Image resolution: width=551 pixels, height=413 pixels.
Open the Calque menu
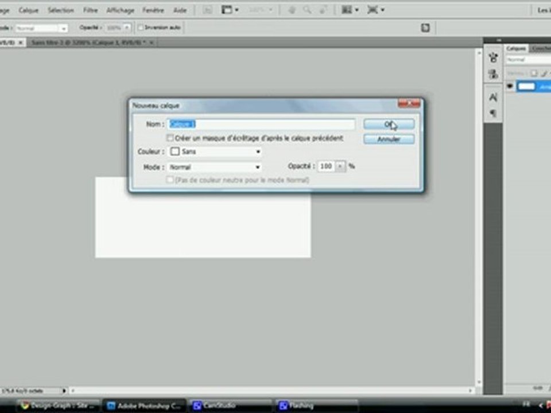pyautogui.click(x=29, y=10)
